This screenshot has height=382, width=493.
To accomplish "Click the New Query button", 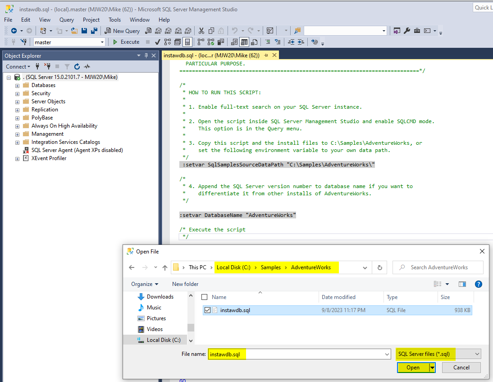I will click(x=122, y=31).
